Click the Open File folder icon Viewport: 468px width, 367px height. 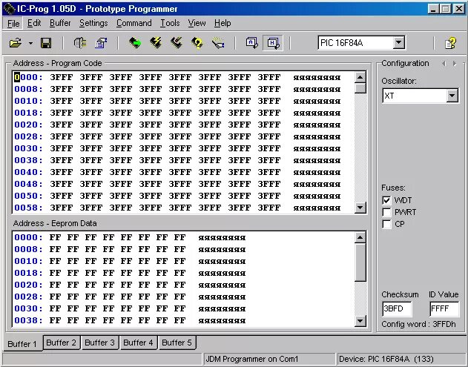(16, 43)
